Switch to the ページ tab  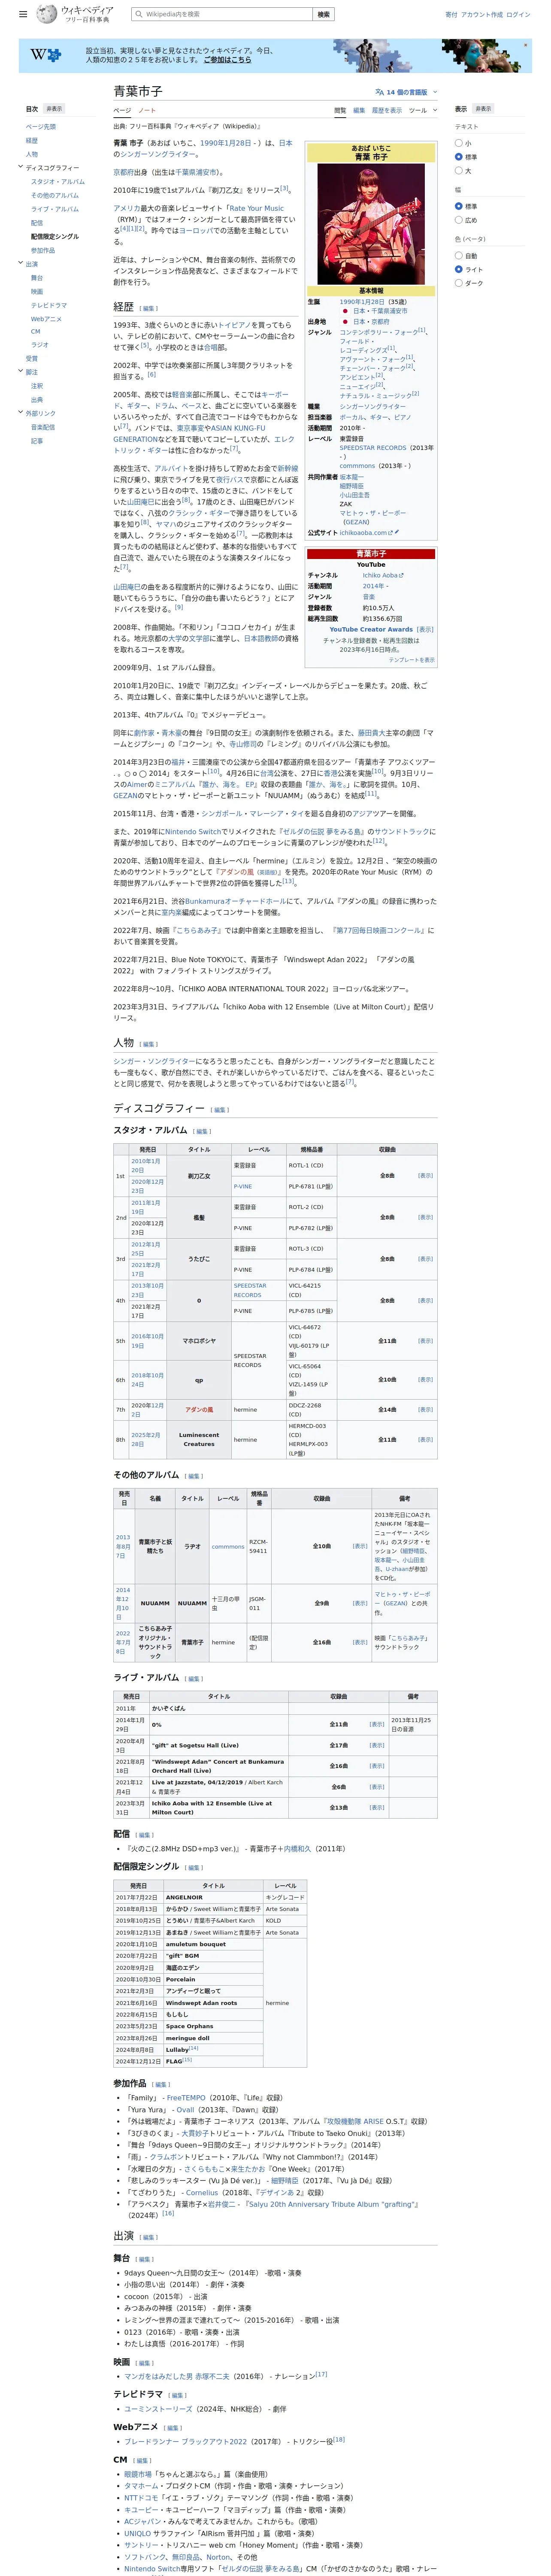(122, 110)
